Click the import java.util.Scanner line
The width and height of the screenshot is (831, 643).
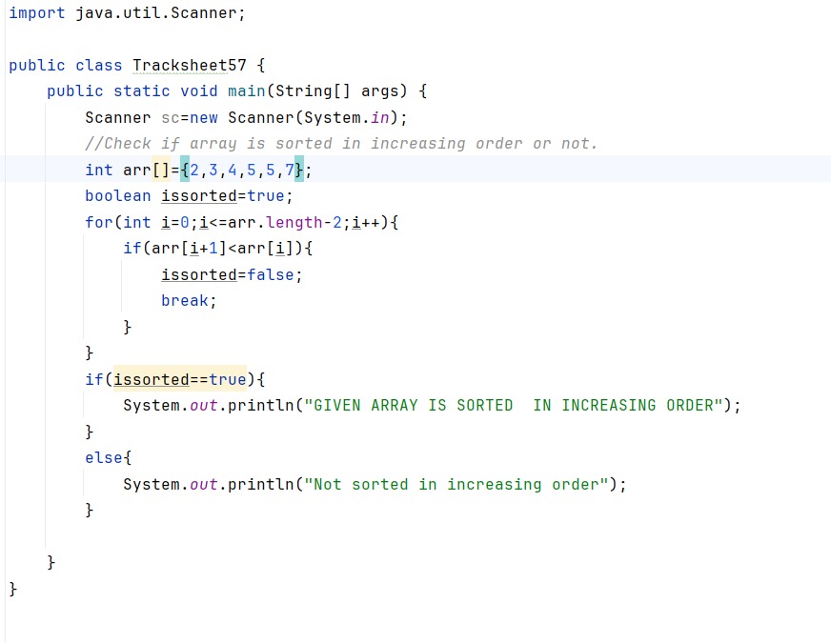click(x=127, y=12)
